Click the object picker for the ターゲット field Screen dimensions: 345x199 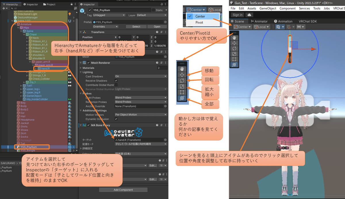click(x=165, y=140)
